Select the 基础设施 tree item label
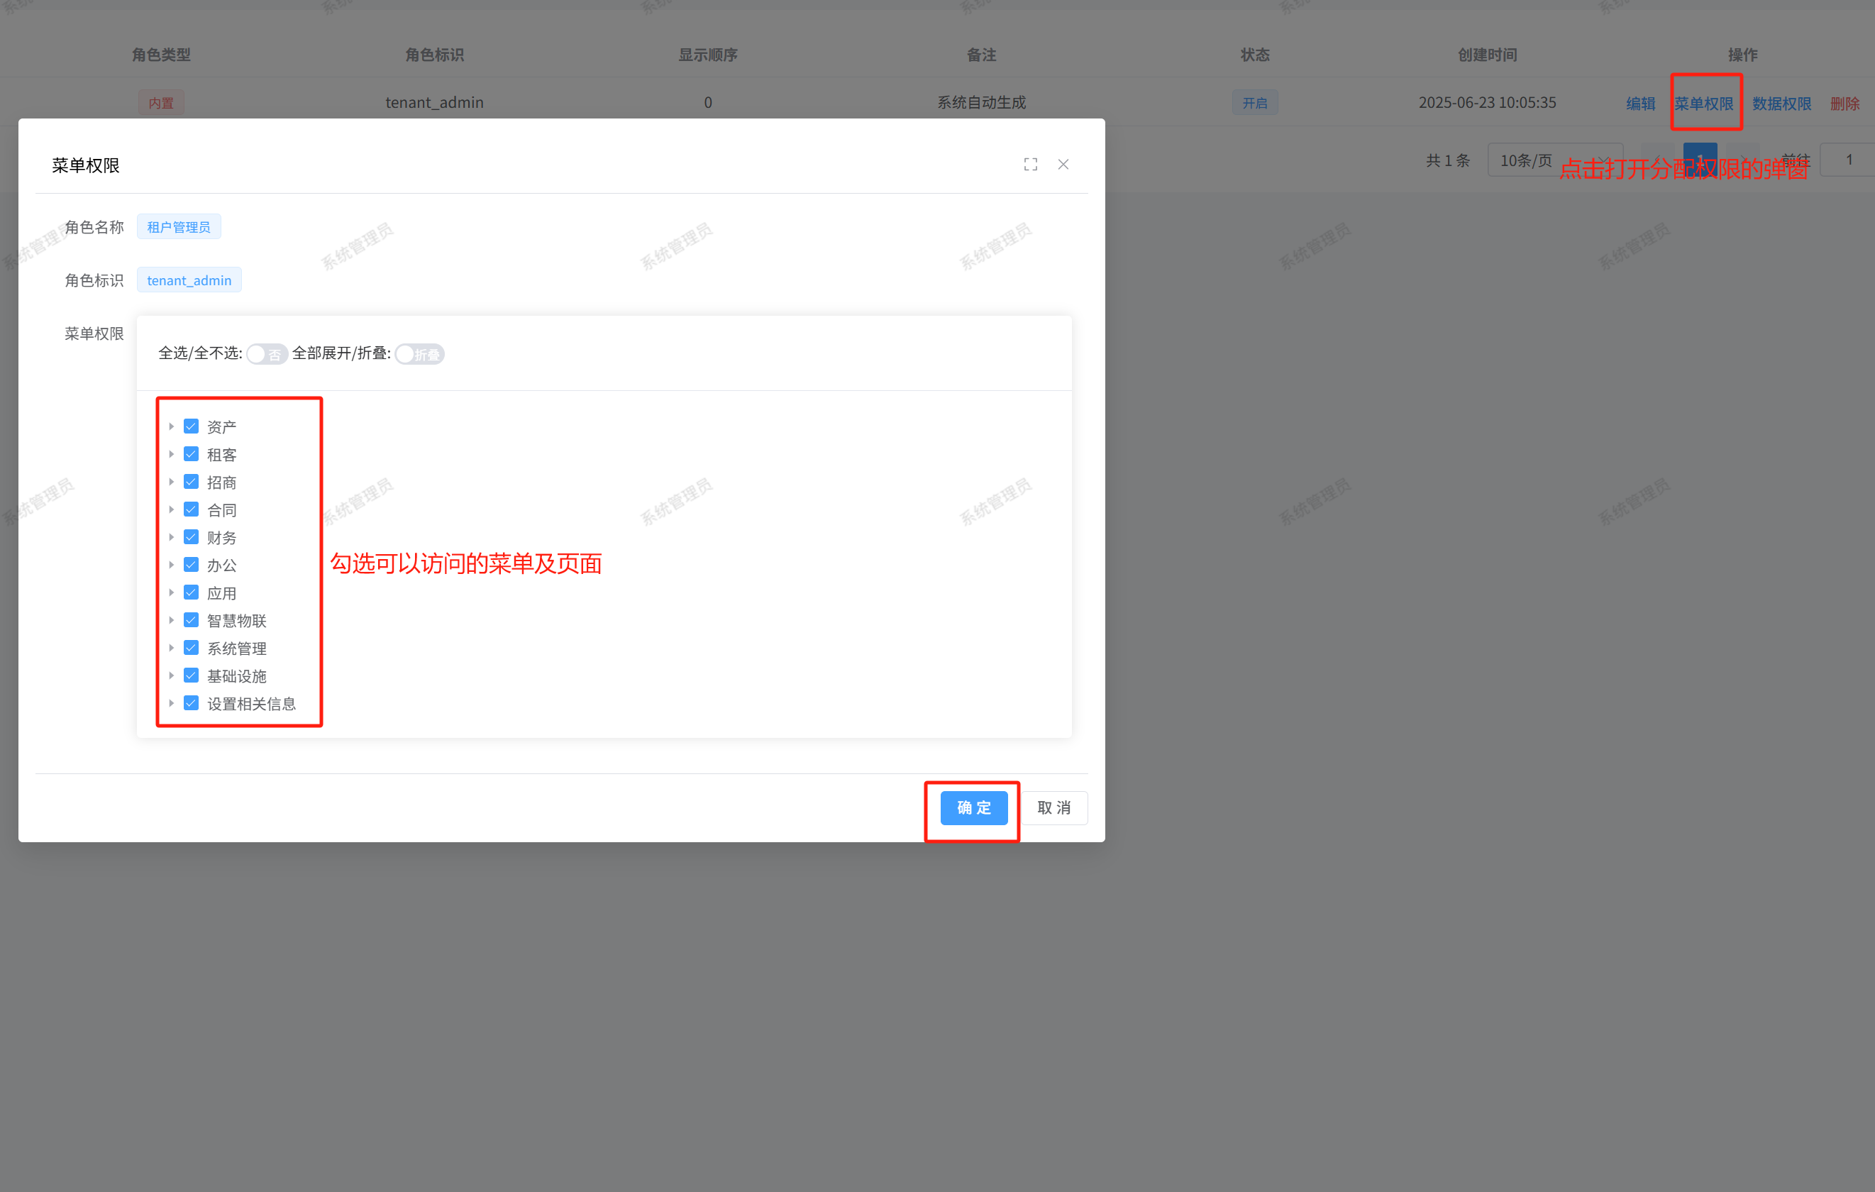The width and height of the screenshot is (1875, 1192). (x=237, y=675)
